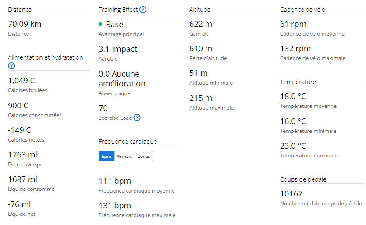Select the 622 m Gain alt value

[201, 24]
